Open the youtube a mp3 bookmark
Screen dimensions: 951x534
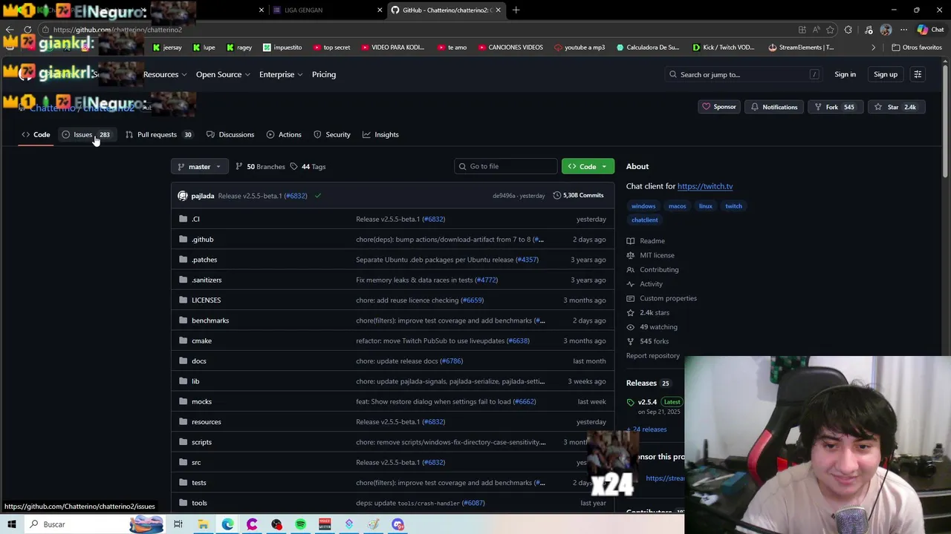pos(579,47)
